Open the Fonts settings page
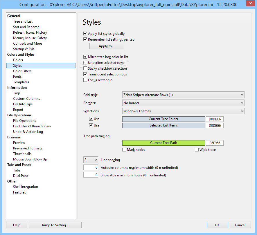Screen dimensions: 257x235 click(x=17, y=77)
